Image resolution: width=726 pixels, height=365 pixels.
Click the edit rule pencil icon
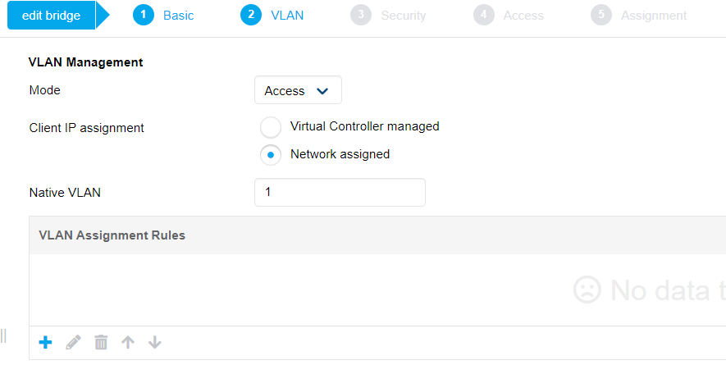74,342
